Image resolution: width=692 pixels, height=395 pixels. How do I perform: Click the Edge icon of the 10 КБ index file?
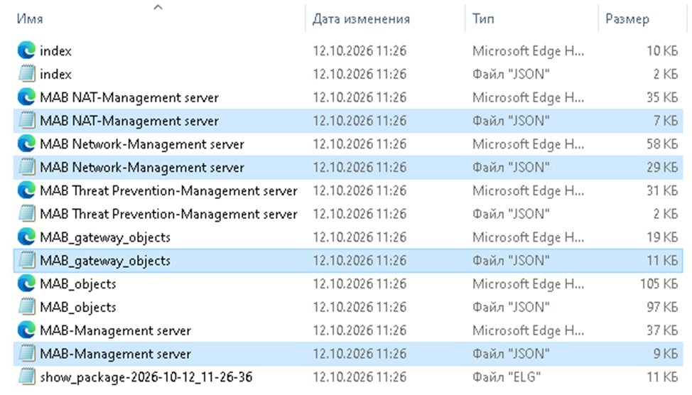pos(26,50)
